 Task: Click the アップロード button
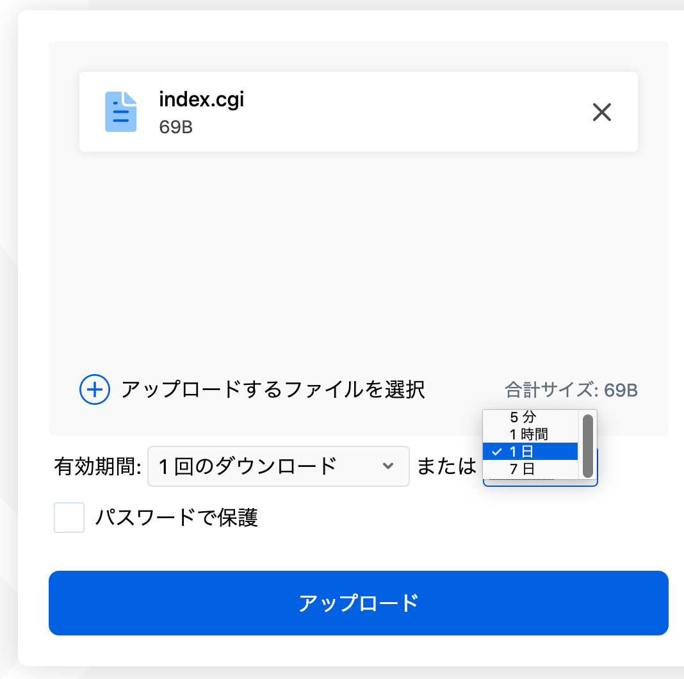pos(358,603)
